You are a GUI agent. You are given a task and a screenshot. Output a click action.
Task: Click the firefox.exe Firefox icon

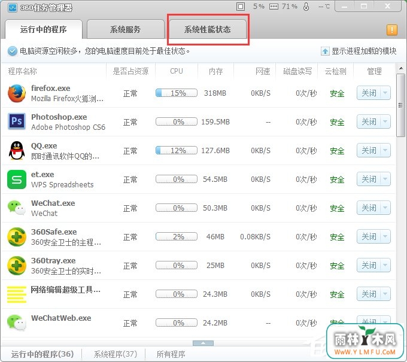tap(17, 93)
